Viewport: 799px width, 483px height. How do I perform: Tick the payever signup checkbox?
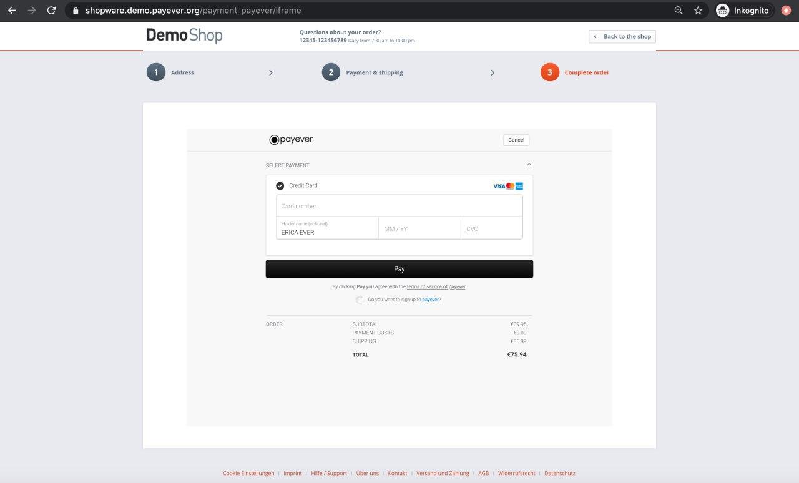[360, 300]
